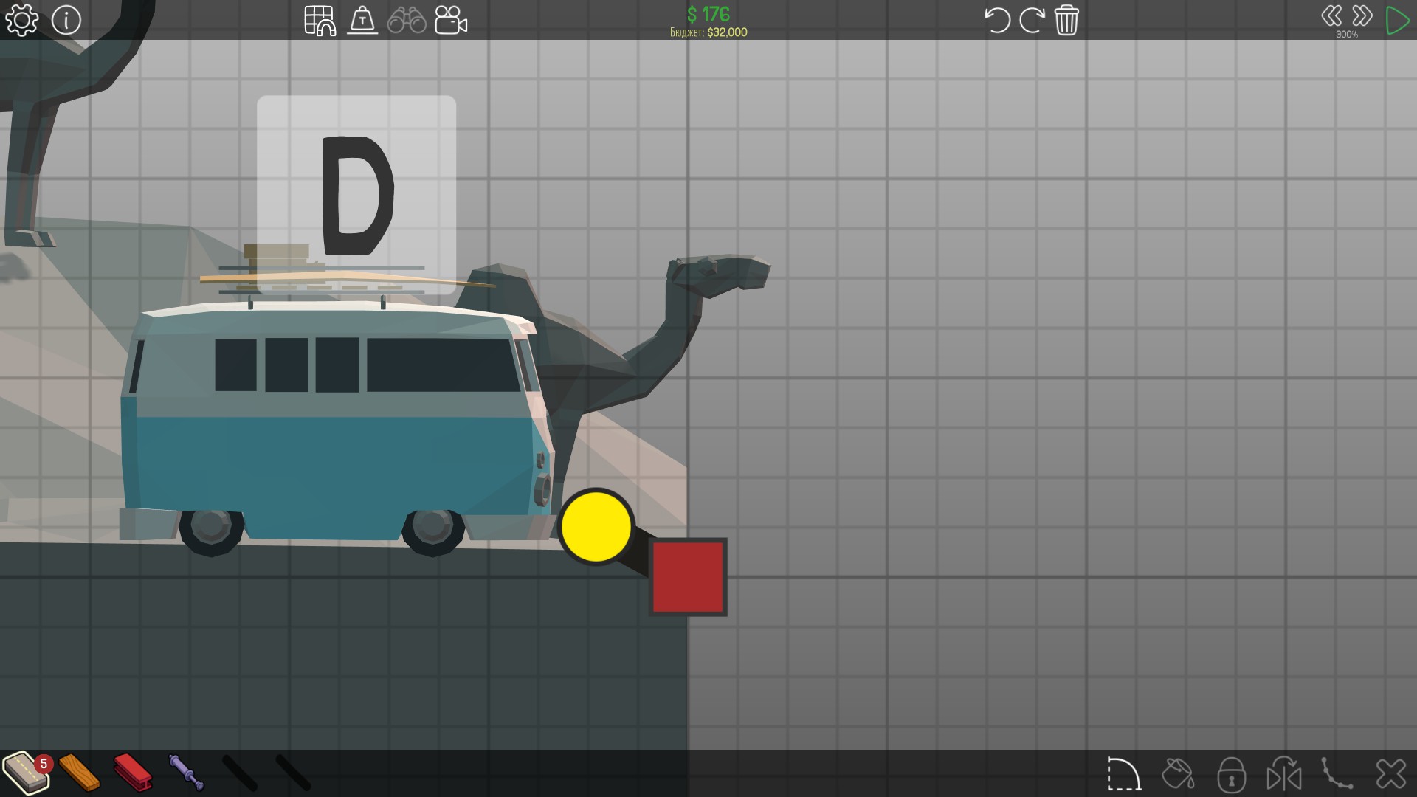The width and height of the screenshot is (1417, 797).
Task: Open the settings gear menu
Action: point(21,20)
